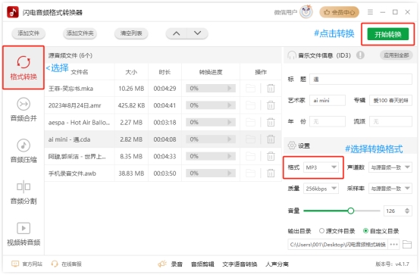Click the 文件名 column header
Viewport: 420px width, 275px height.
coord(80,72)
